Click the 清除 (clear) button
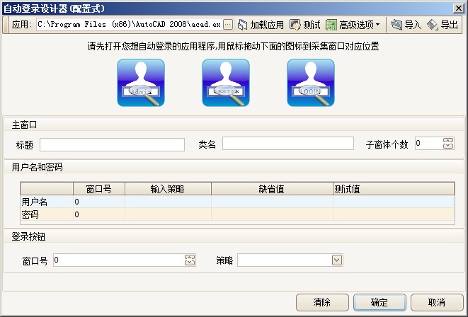Viewport: 468px width, 317px height. [321, 302]
